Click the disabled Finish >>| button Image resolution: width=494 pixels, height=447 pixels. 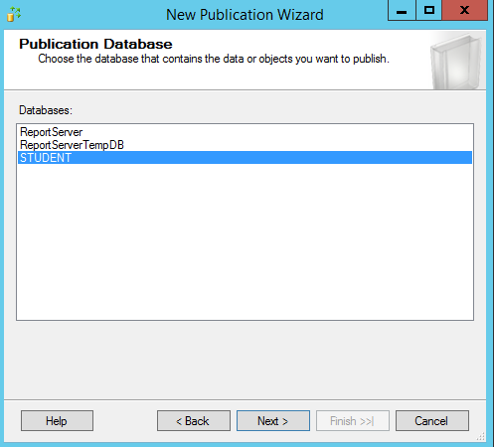(353, 421)
